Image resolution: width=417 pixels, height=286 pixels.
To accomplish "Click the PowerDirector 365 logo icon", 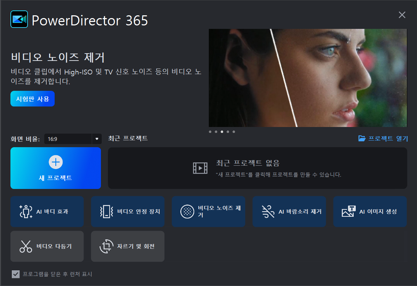I will point(19,19).
